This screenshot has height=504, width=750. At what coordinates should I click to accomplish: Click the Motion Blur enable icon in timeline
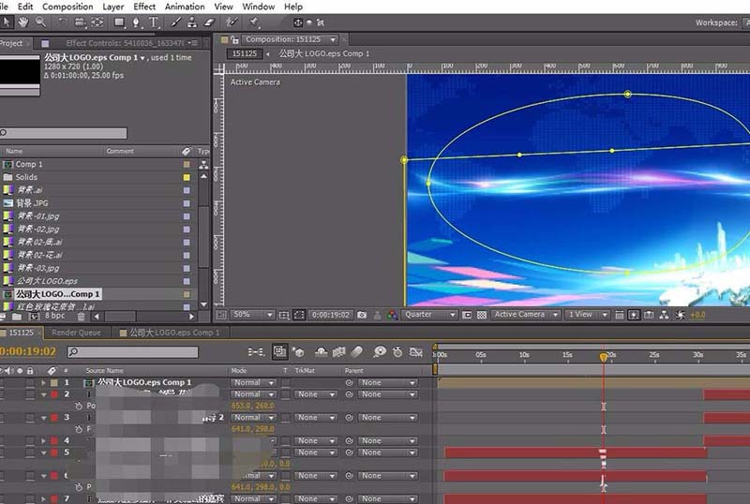click(356, 352)
